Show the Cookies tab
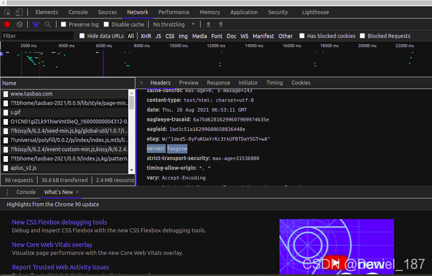The image size is (432, 276). (301, 82)
